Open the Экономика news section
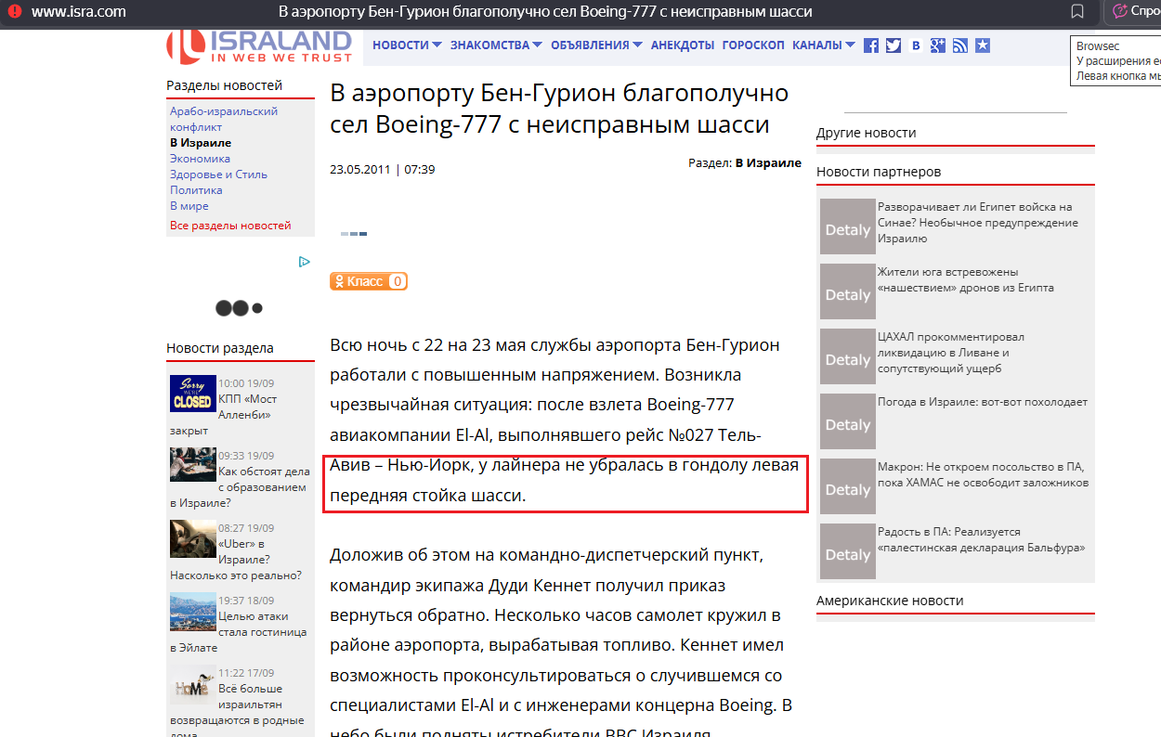Viewport: 1161px width, 737px height. (200, 159)
